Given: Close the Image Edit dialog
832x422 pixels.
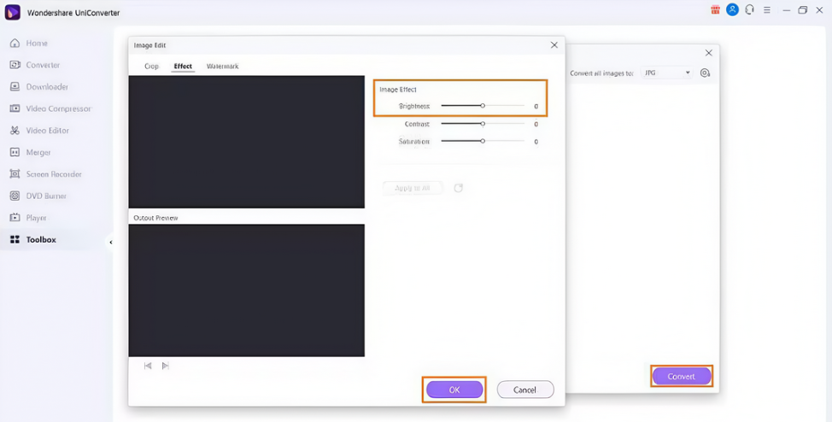Looking at the screenshot, I should pyautogui.click(x=554, y=45).
